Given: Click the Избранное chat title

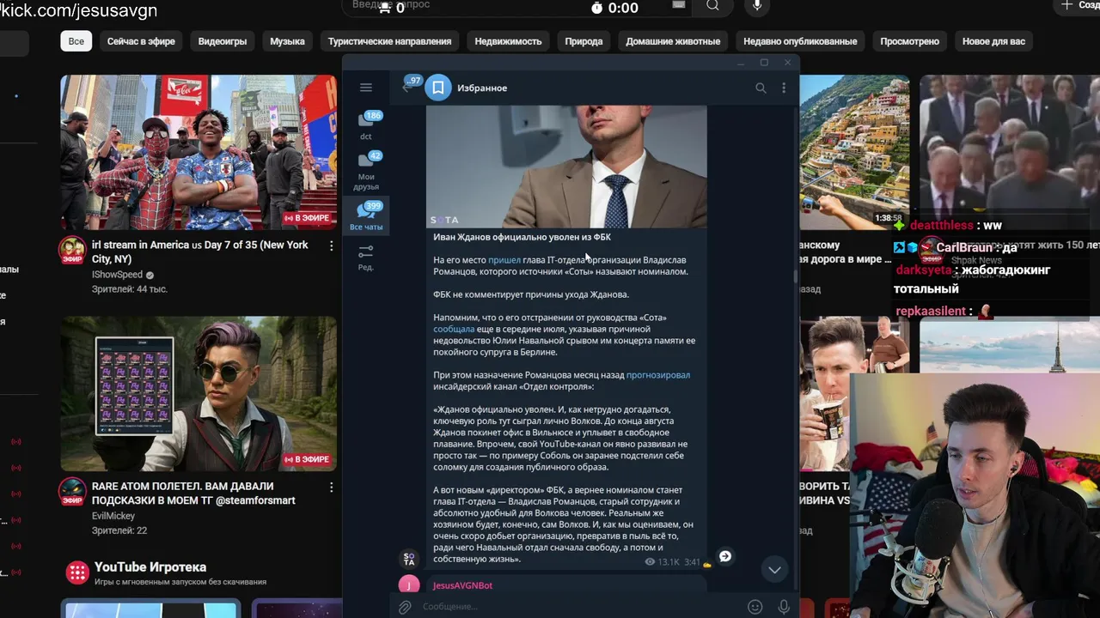Looking at the screenshot, I should 482,88.
